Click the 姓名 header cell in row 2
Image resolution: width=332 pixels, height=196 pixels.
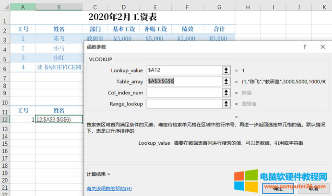[59, 29]
